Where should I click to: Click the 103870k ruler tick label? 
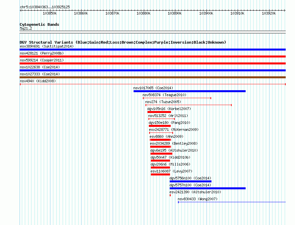pyautogui.click(x=112, y=13)
